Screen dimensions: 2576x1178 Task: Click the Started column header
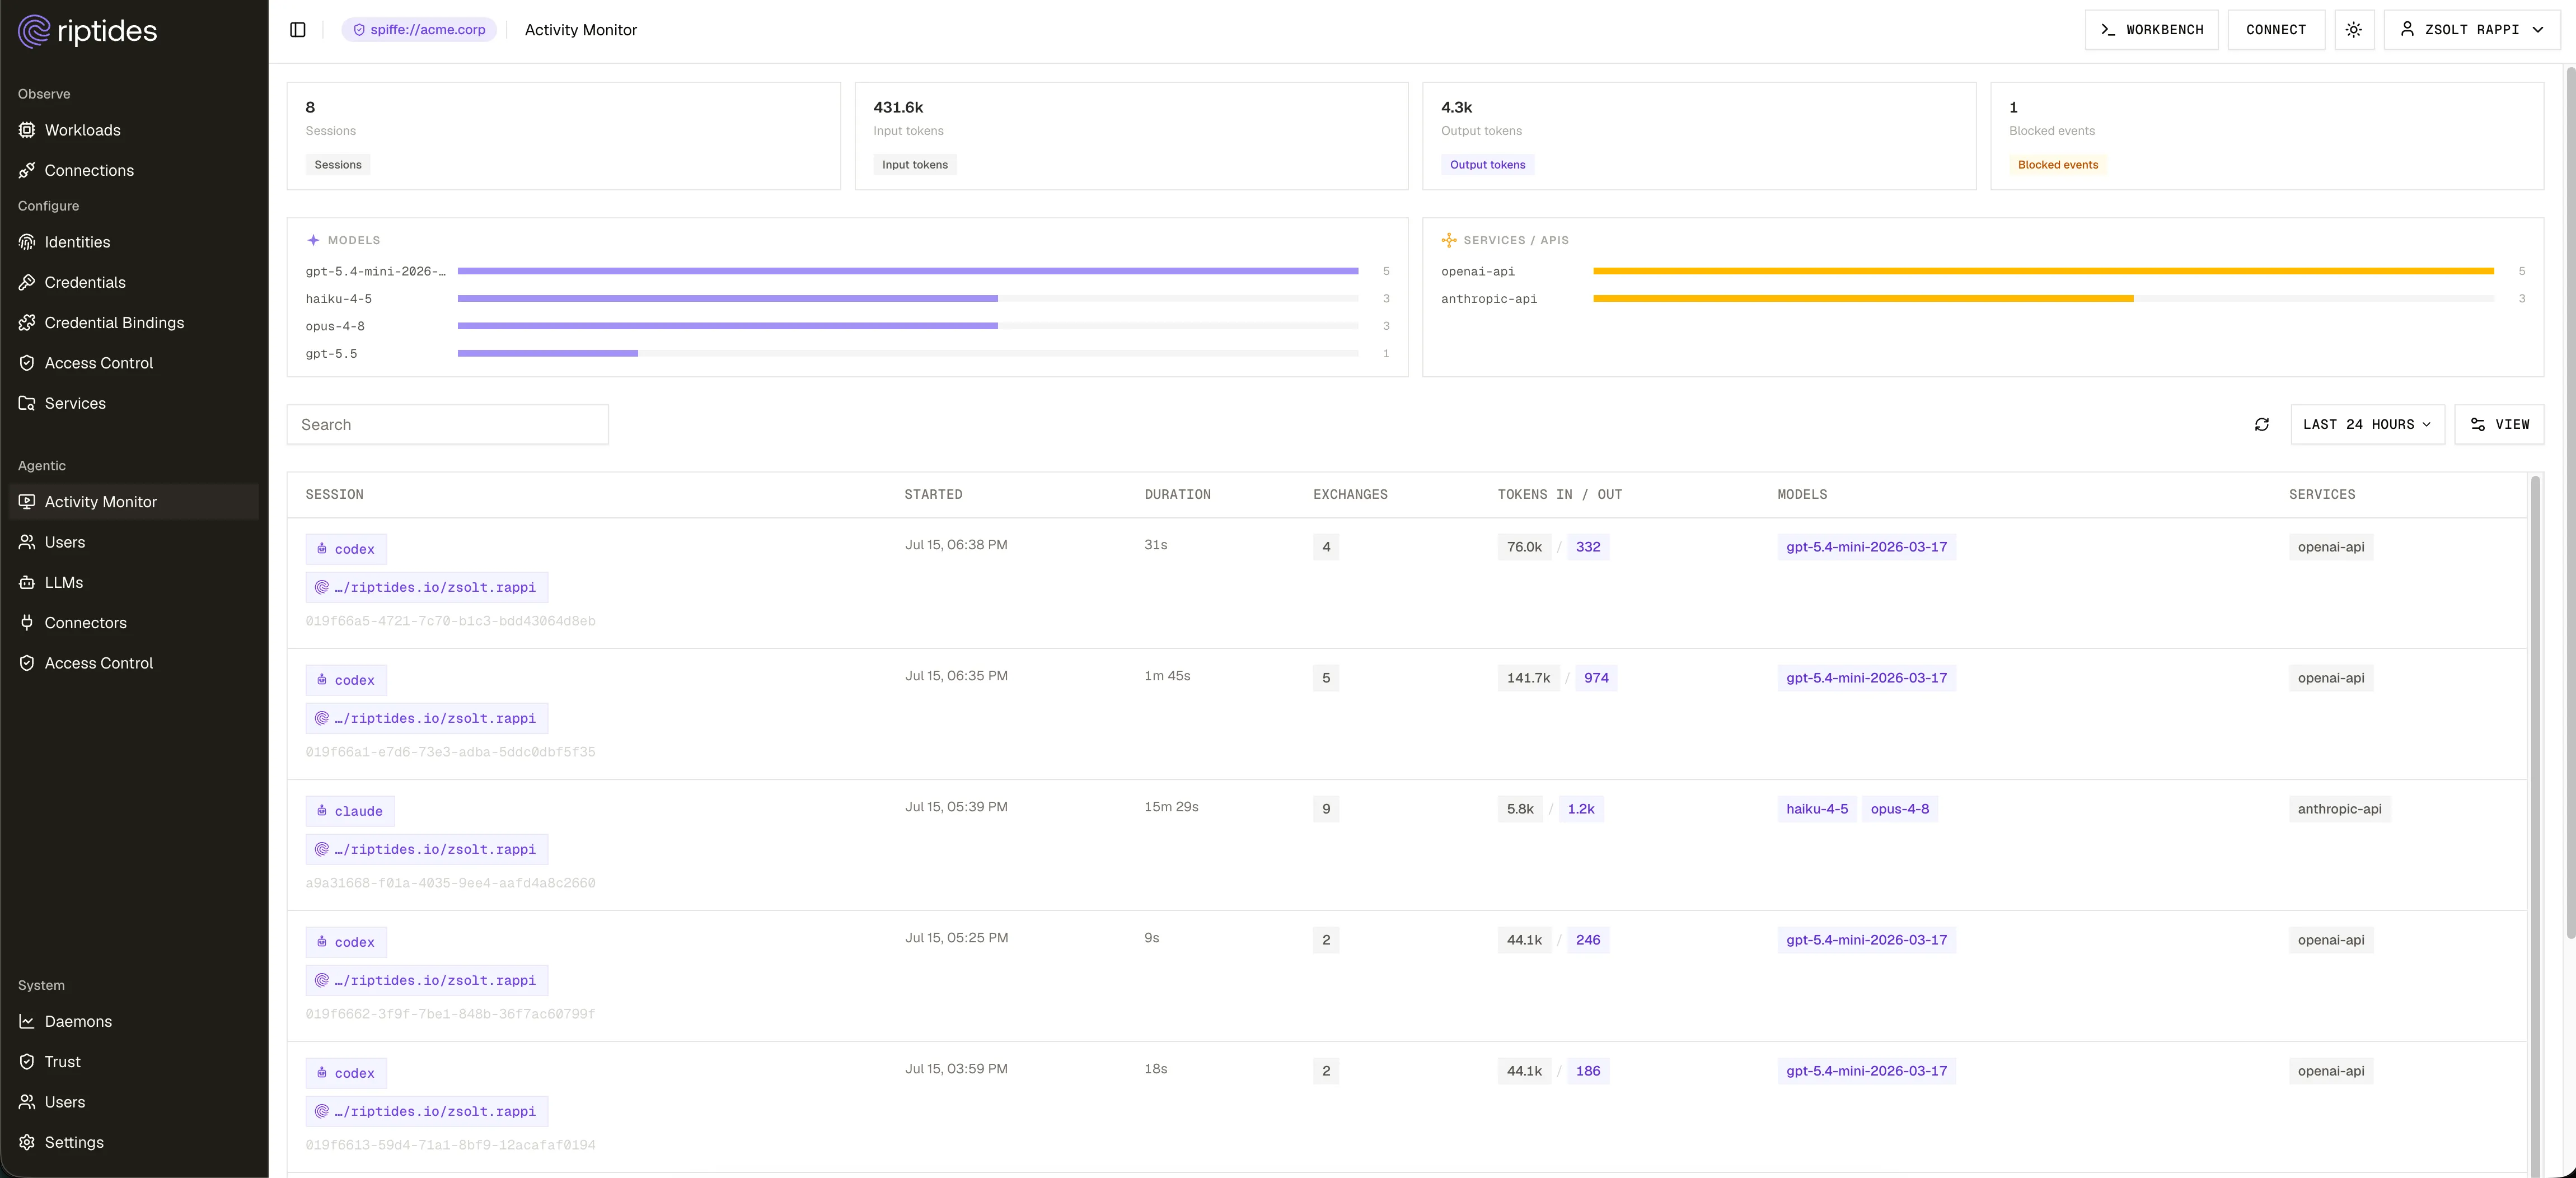[x=933, y=495]
